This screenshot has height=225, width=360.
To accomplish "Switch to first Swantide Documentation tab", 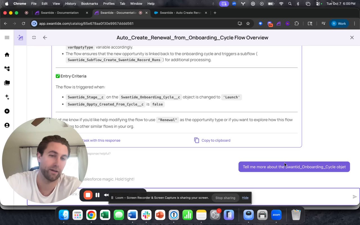I will [x=60, y=13].
